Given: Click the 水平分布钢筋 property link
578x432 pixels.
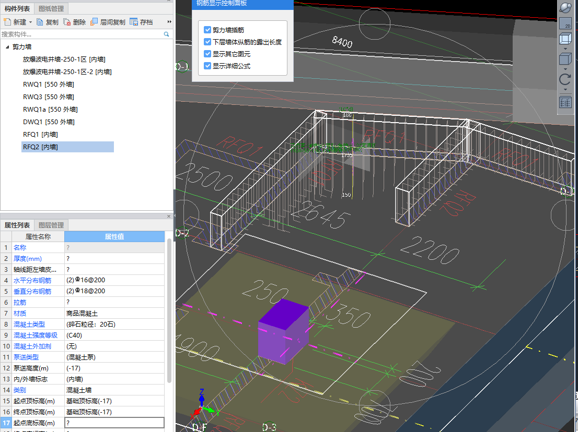Looking at the screenshot, I should point(32,280).
